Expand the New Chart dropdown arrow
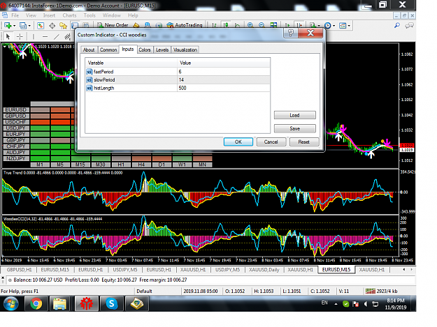 (x=14, y=26)
